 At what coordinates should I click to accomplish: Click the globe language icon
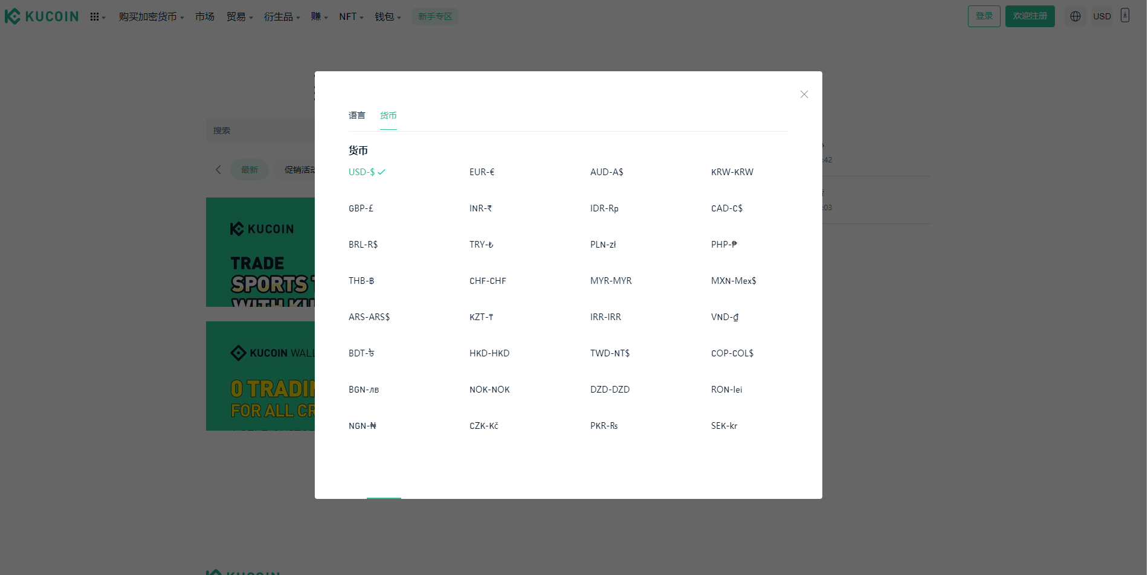tap(1075, 16)
